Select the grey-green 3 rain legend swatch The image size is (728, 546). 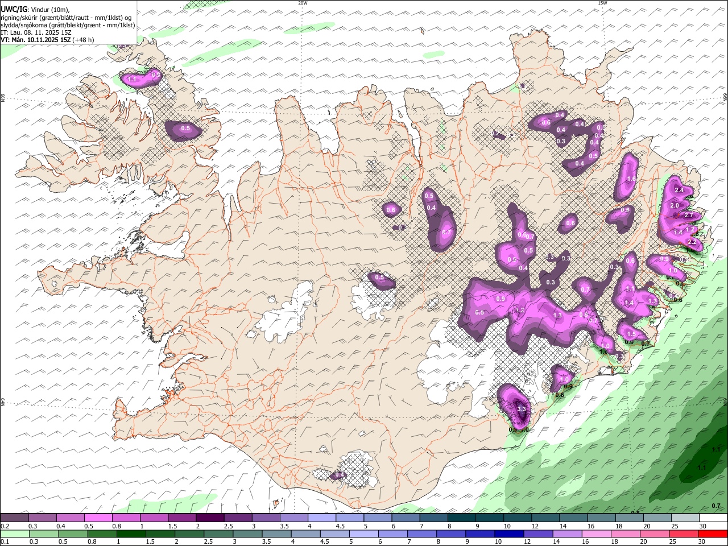point(247,534)
